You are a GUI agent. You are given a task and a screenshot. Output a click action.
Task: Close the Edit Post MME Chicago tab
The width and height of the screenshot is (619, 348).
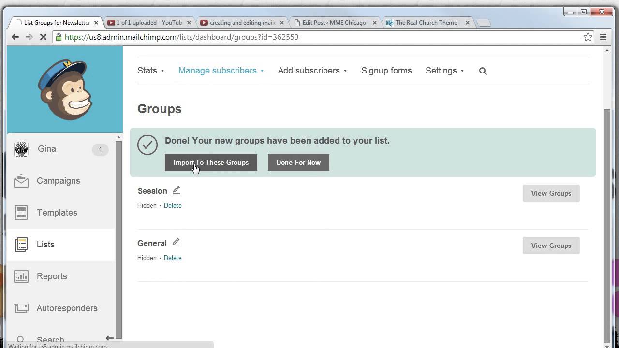[x=374, y=23]
